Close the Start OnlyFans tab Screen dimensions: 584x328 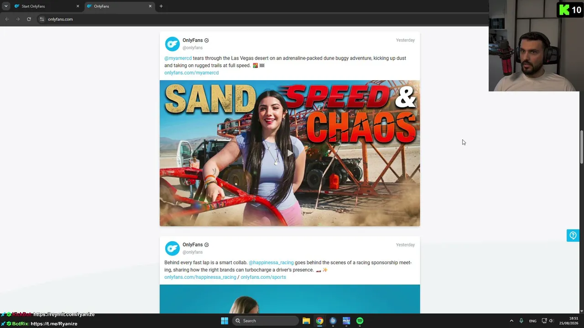[78, 6]
